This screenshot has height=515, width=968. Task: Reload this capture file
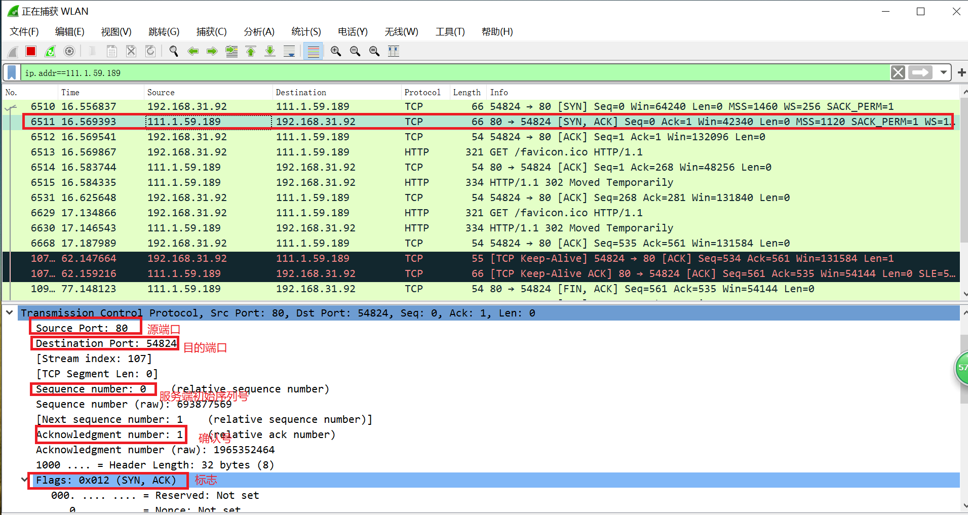[x=150, y=51]
